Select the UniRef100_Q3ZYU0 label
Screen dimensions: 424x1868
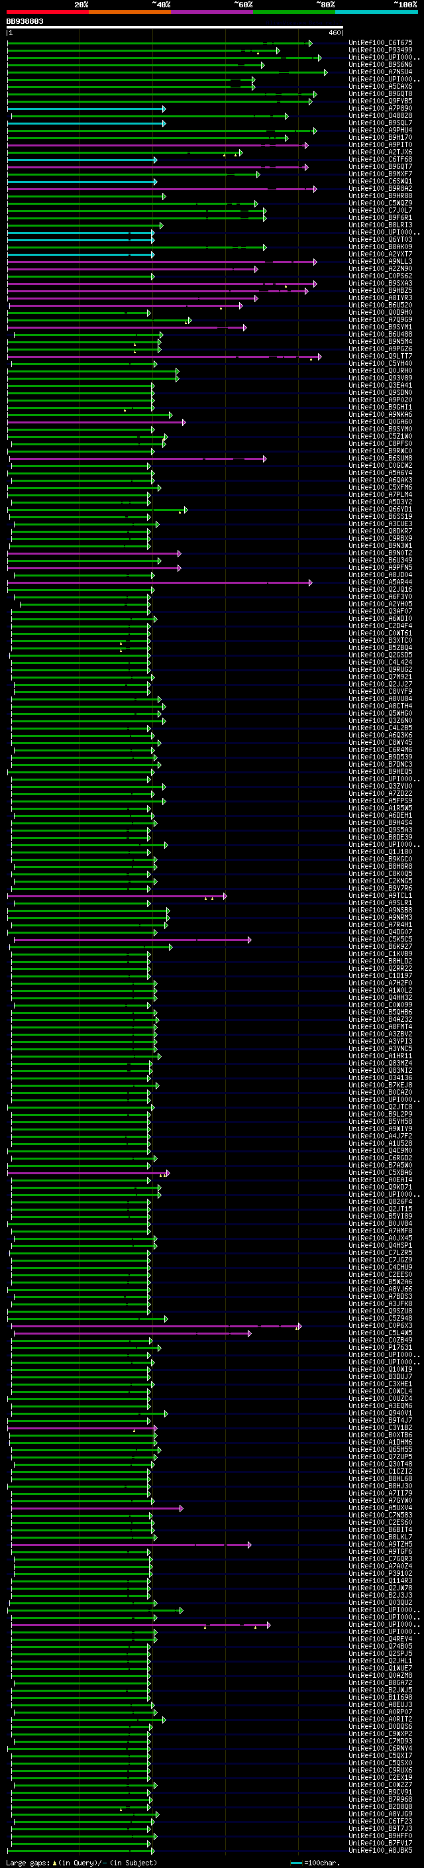pos(380,786)
